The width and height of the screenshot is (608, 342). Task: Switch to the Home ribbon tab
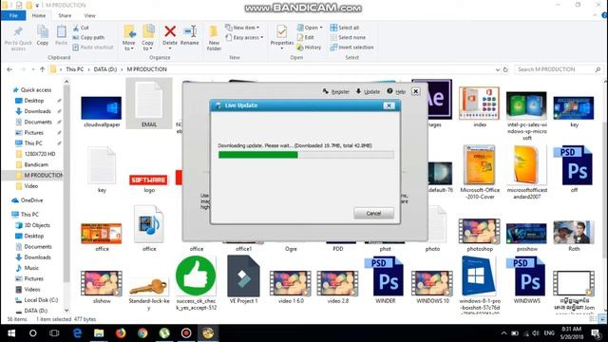click(x=38, y=15)
